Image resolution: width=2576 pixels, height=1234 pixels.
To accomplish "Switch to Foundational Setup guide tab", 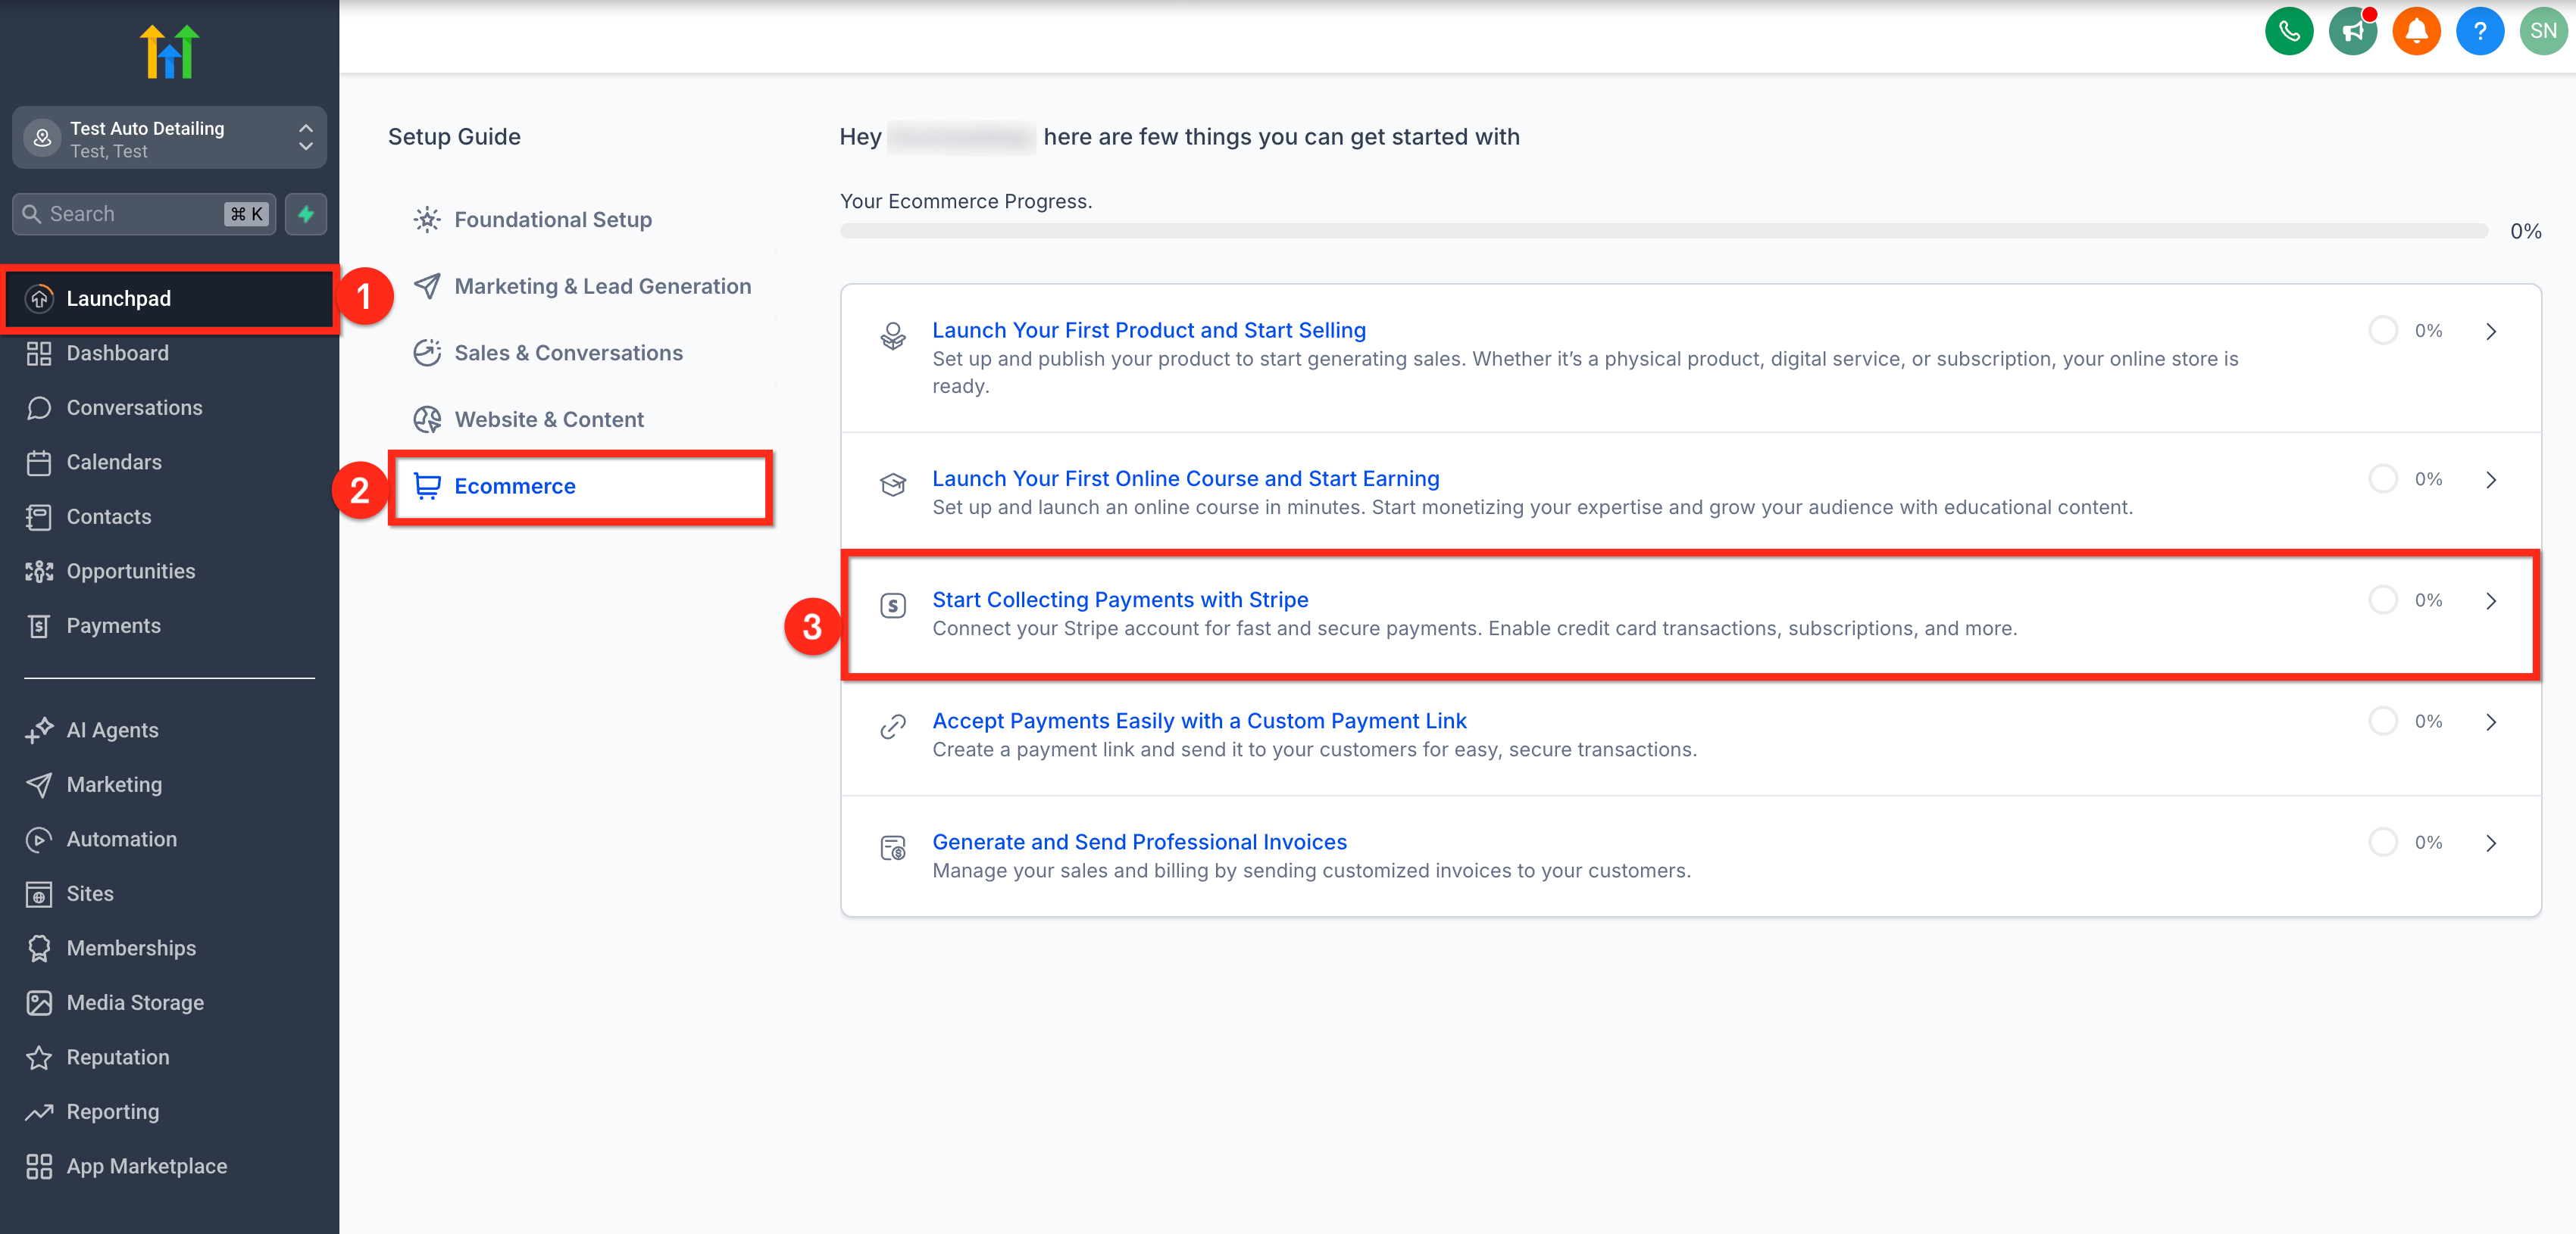I will pyautogui.click(x=552, y=220).
